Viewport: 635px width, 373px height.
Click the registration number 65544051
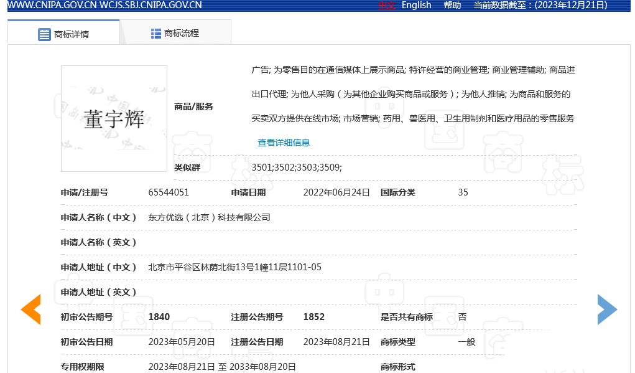pos(169,192)
